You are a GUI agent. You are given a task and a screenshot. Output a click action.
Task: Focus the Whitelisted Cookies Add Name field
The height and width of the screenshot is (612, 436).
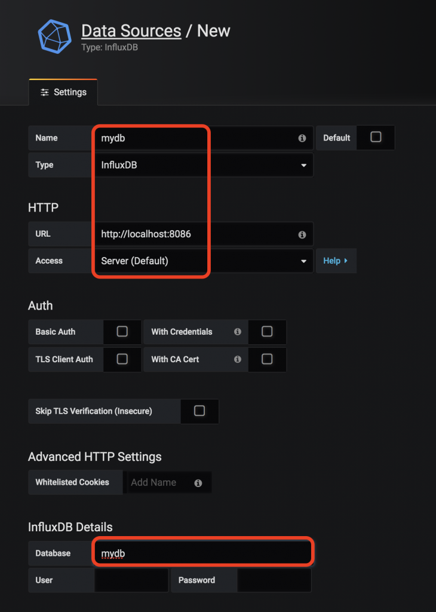click(x=168, y=482)
